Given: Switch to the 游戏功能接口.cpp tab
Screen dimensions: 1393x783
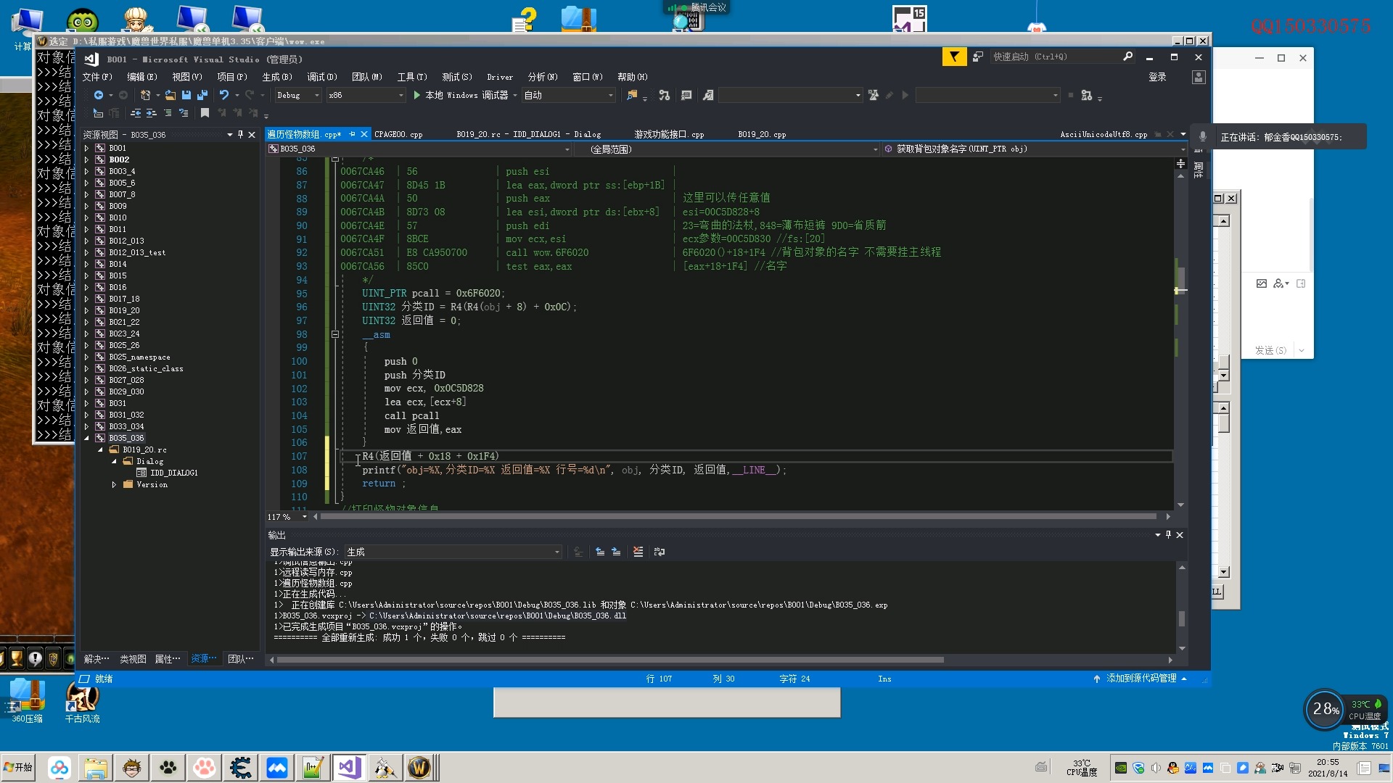Looking at the screenshot, I should pos(669,134).
